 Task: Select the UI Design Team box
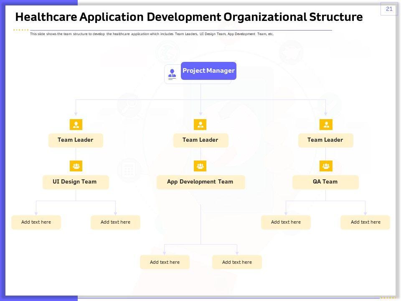point(76,182)
